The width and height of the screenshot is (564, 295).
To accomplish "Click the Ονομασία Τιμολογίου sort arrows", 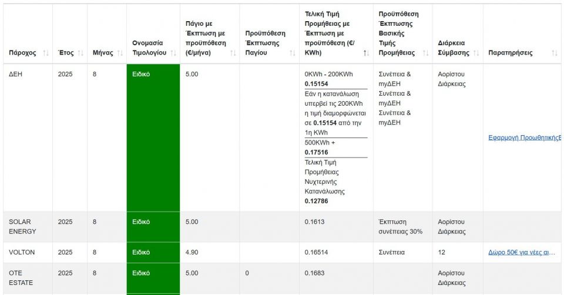I will tap(173, 53).
